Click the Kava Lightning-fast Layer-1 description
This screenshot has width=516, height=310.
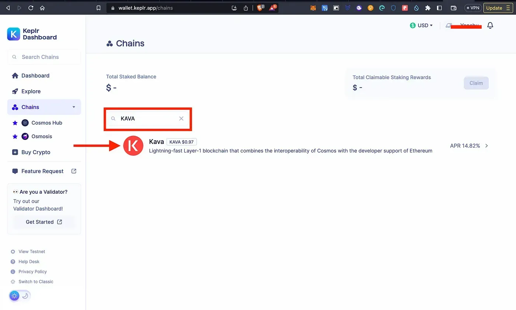click(x=290, y=151)
